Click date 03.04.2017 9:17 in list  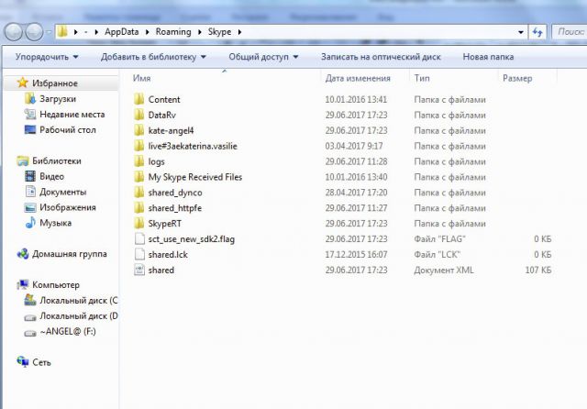tap(354, 146)
